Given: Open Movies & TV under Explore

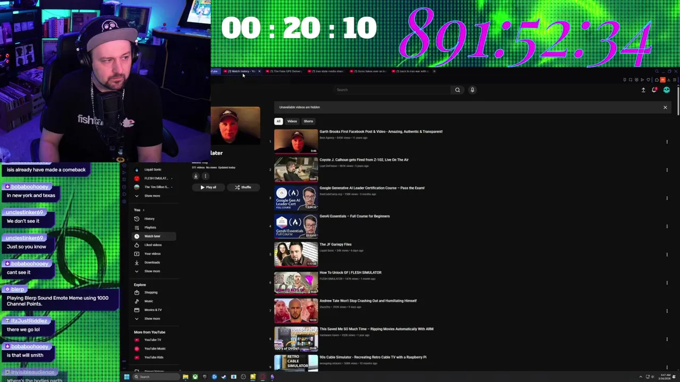Looking at the screenshot, I should [x=152, y=310].
